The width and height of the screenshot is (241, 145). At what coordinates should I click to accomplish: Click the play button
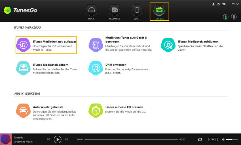click(x=58, y=139)
